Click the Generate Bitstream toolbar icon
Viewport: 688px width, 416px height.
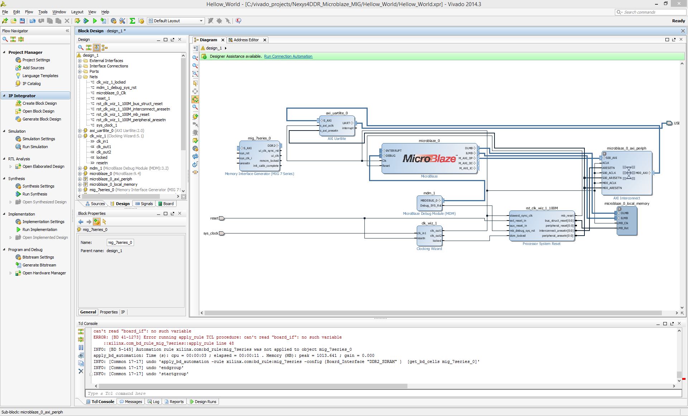point(104,21)
